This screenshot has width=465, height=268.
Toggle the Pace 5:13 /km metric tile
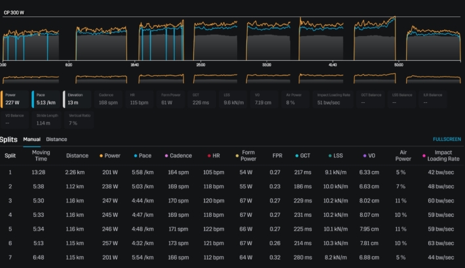click(46, 98)
